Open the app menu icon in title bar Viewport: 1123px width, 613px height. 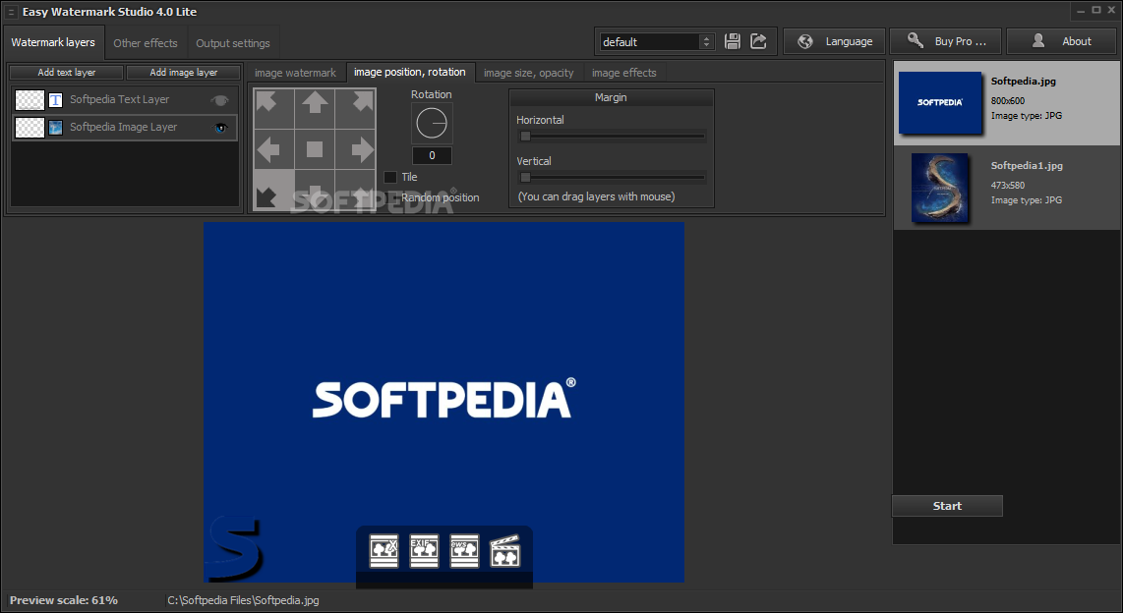[11, 12]
